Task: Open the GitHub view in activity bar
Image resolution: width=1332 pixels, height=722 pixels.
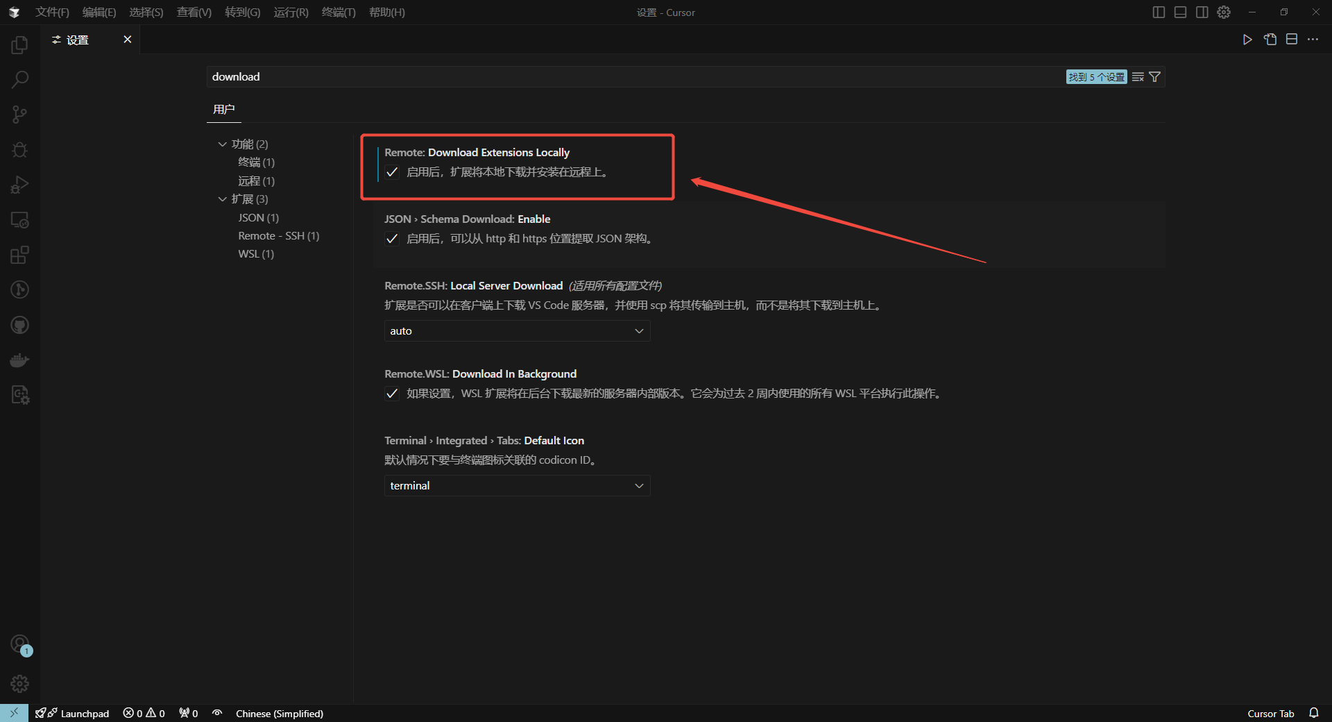Action: [x=19, y=325]
